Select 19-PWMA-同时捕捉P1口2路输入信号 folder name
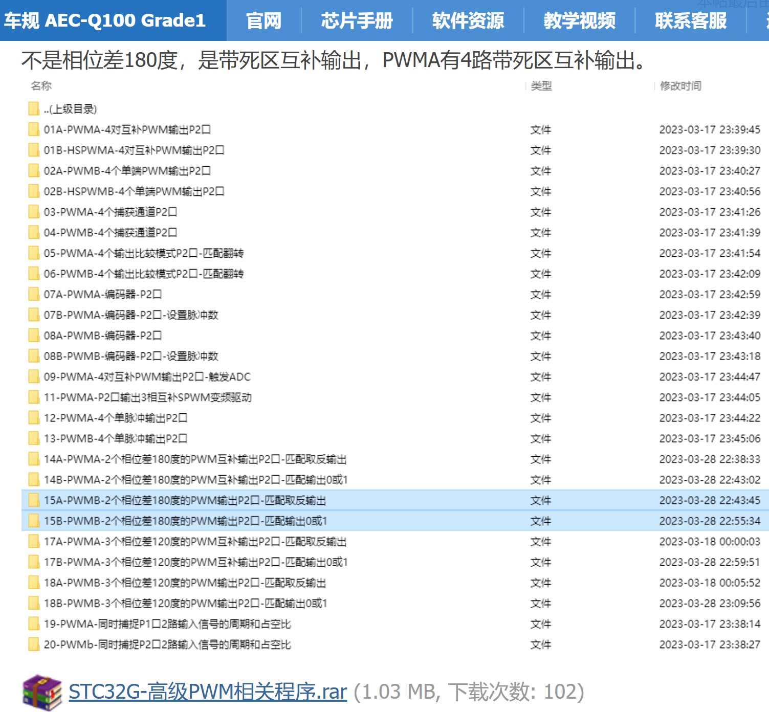 click(167, 624)
